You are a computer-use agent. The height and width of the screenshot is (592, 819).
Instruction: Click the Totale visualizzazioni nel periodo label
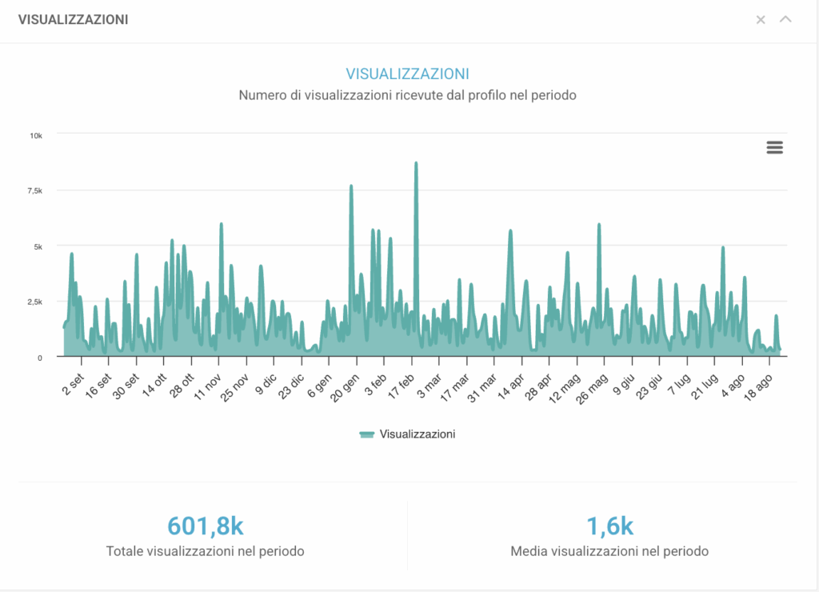[x=206, y=551]
